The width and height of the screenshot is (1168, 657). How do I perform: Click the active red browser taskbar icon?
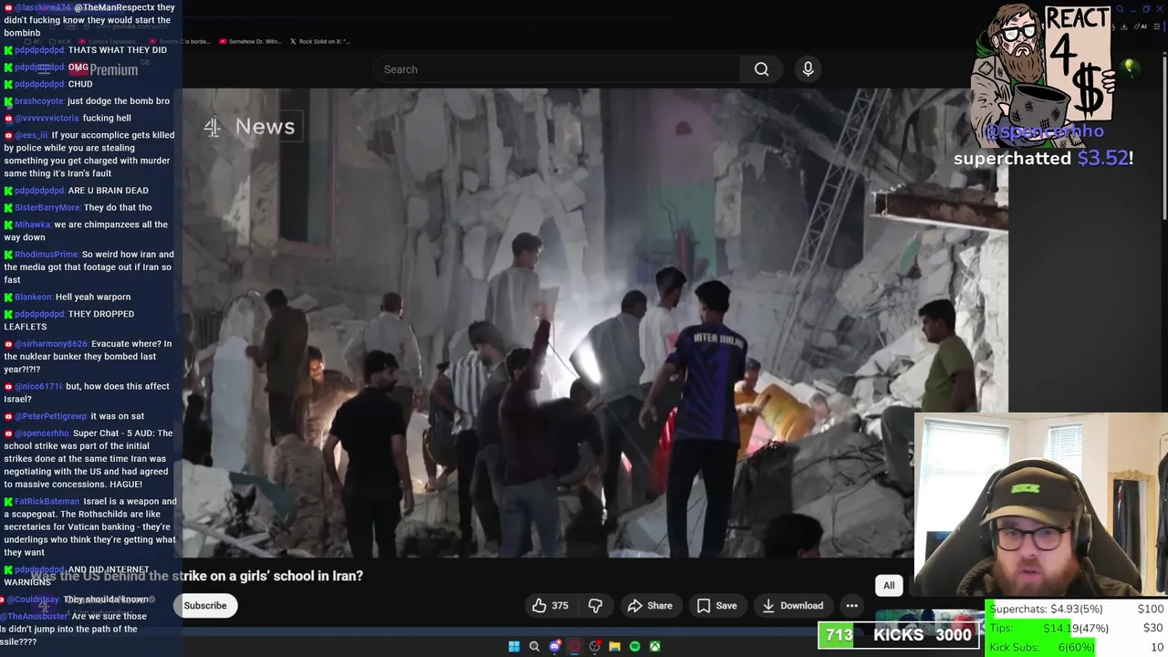574,646
